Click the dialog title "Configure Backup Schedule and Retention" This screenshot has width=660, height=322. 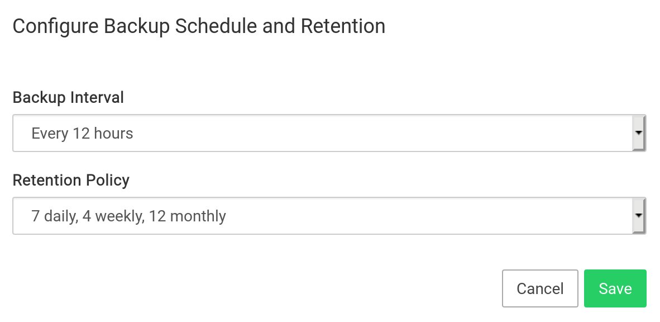(199, 26)
